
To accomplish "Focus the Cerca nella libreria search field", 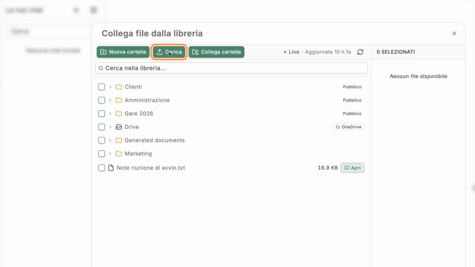I will (231, 68).
